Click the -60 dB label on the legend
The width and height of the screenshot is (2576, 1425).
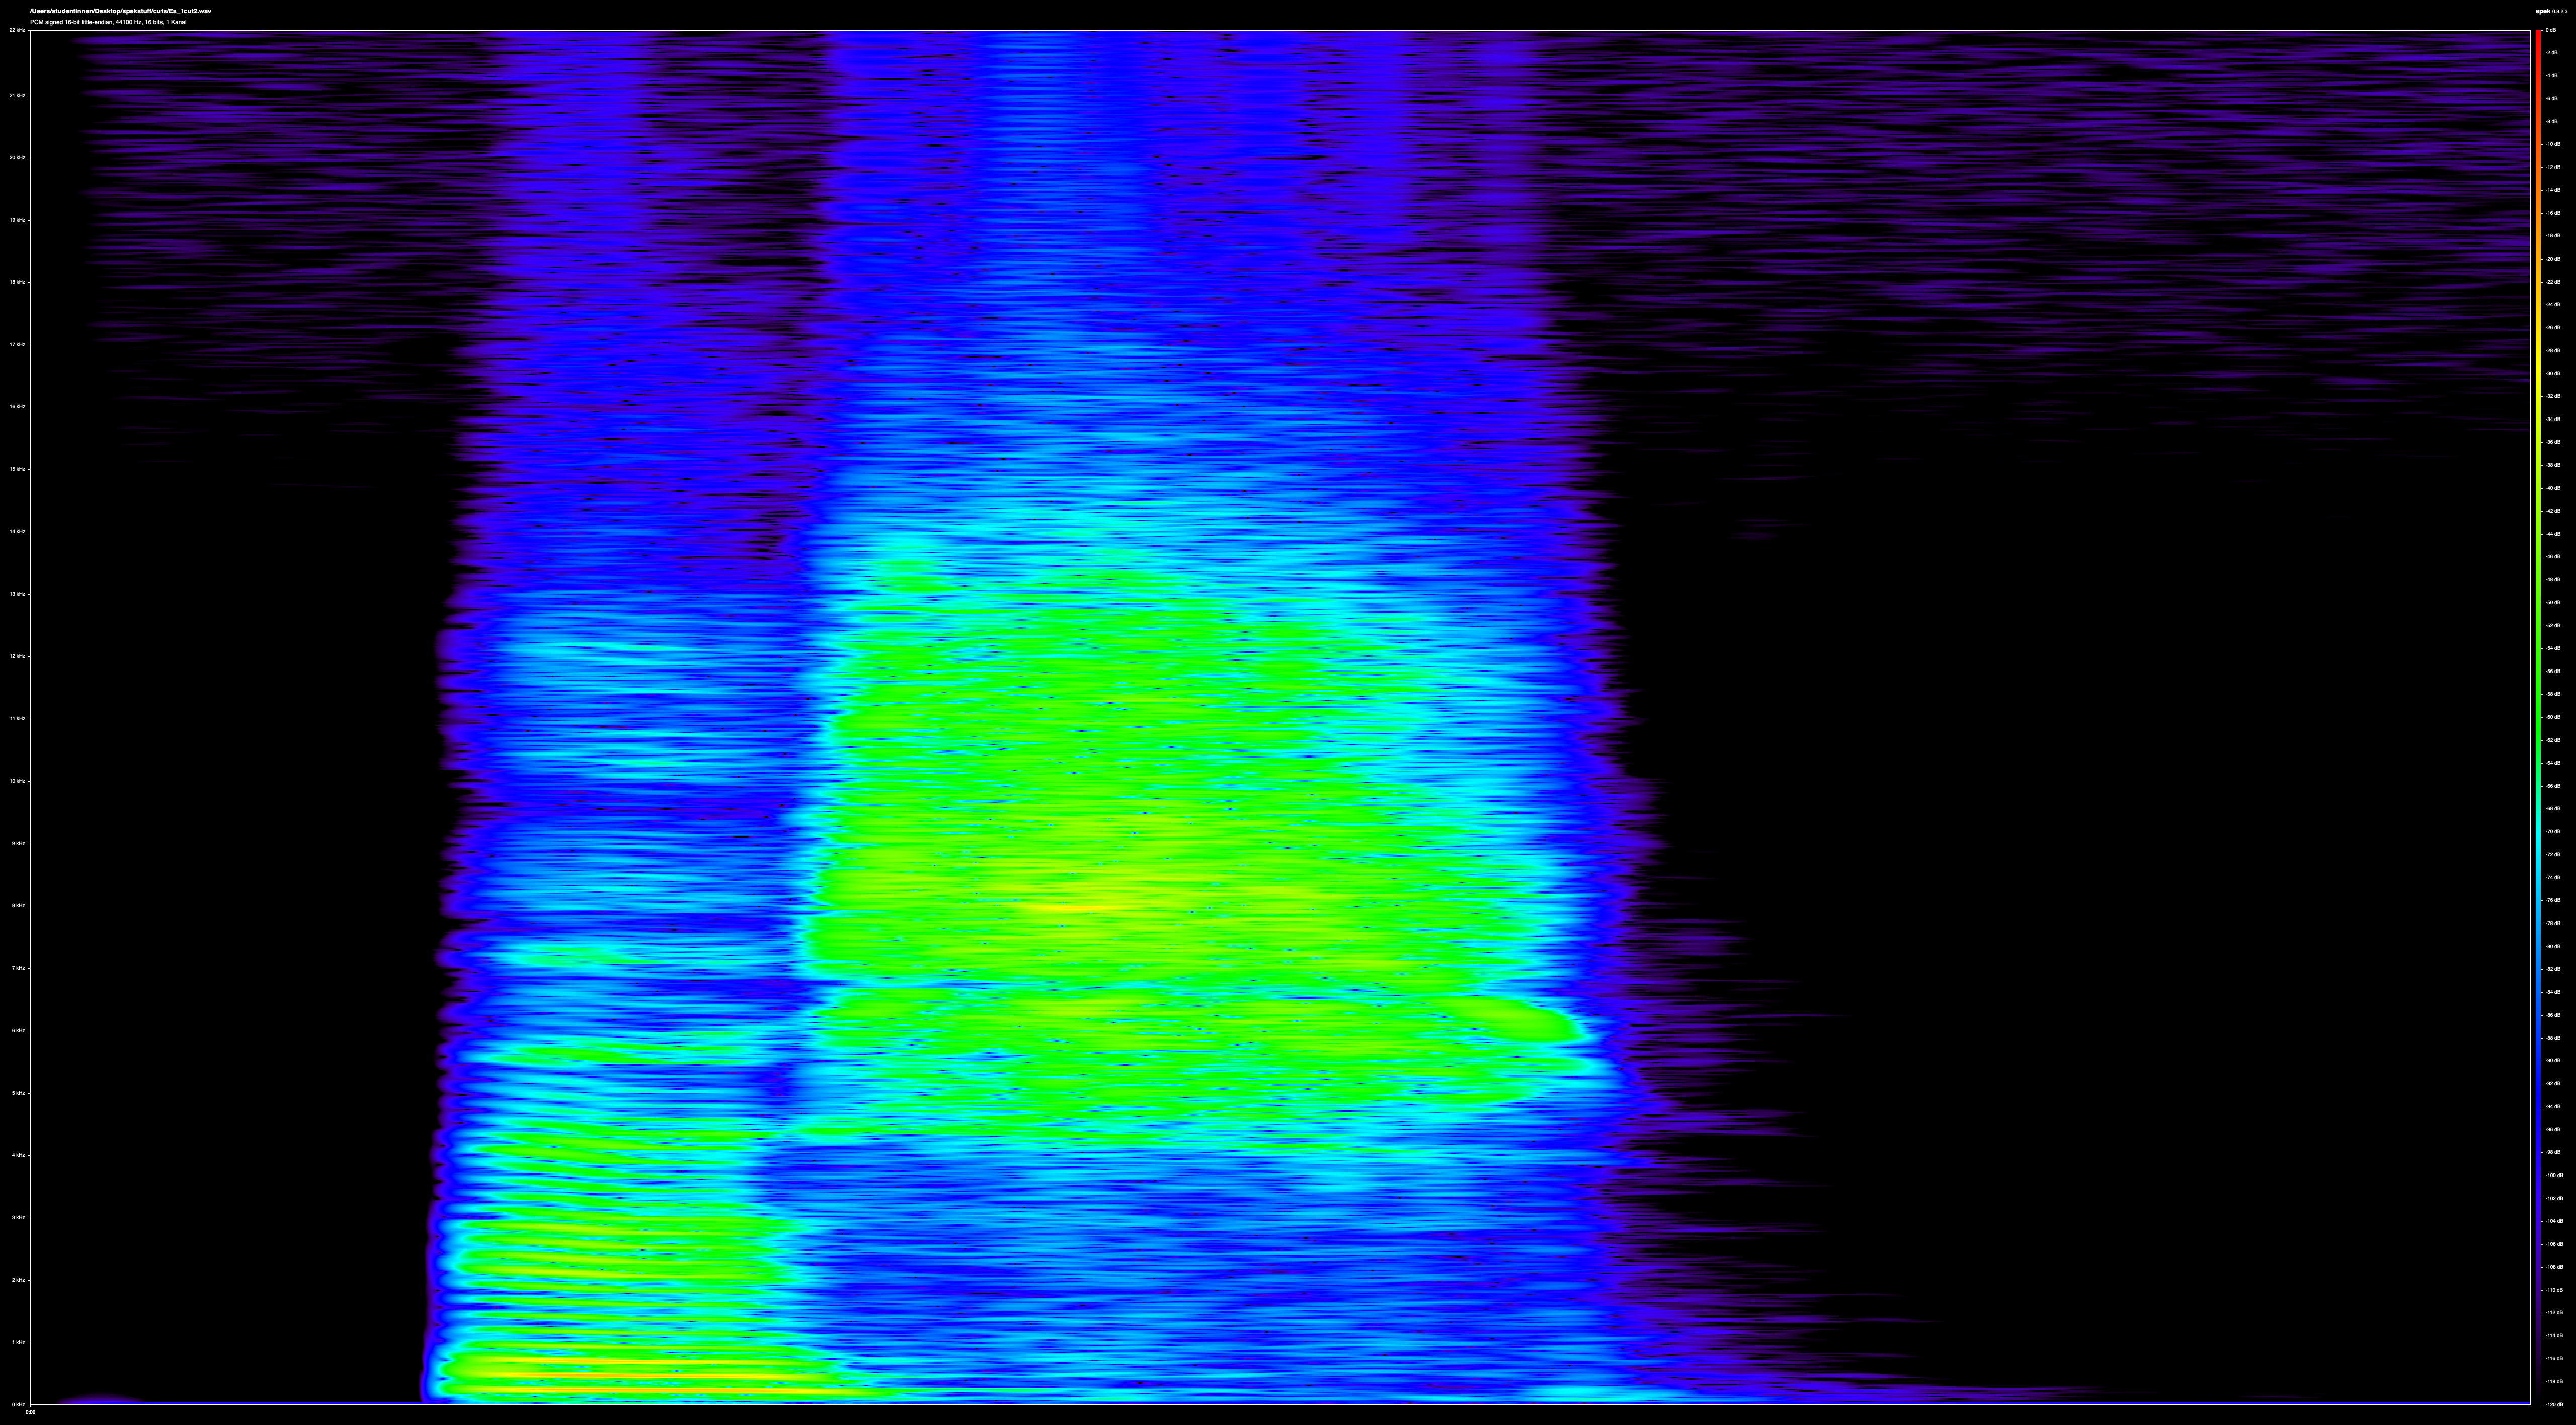2552,717
